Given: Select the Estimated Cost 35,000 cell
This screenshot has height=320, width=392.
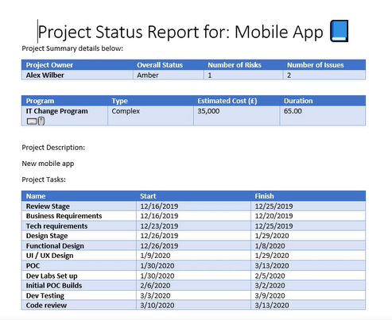Looking at the screenshot, I should (236, 116).
